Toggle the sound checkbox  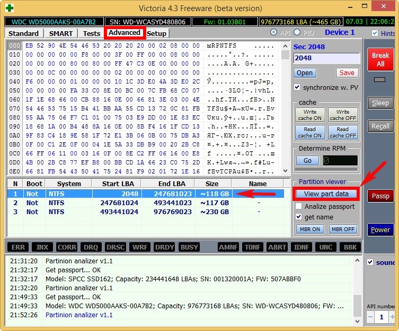[370, 262]
